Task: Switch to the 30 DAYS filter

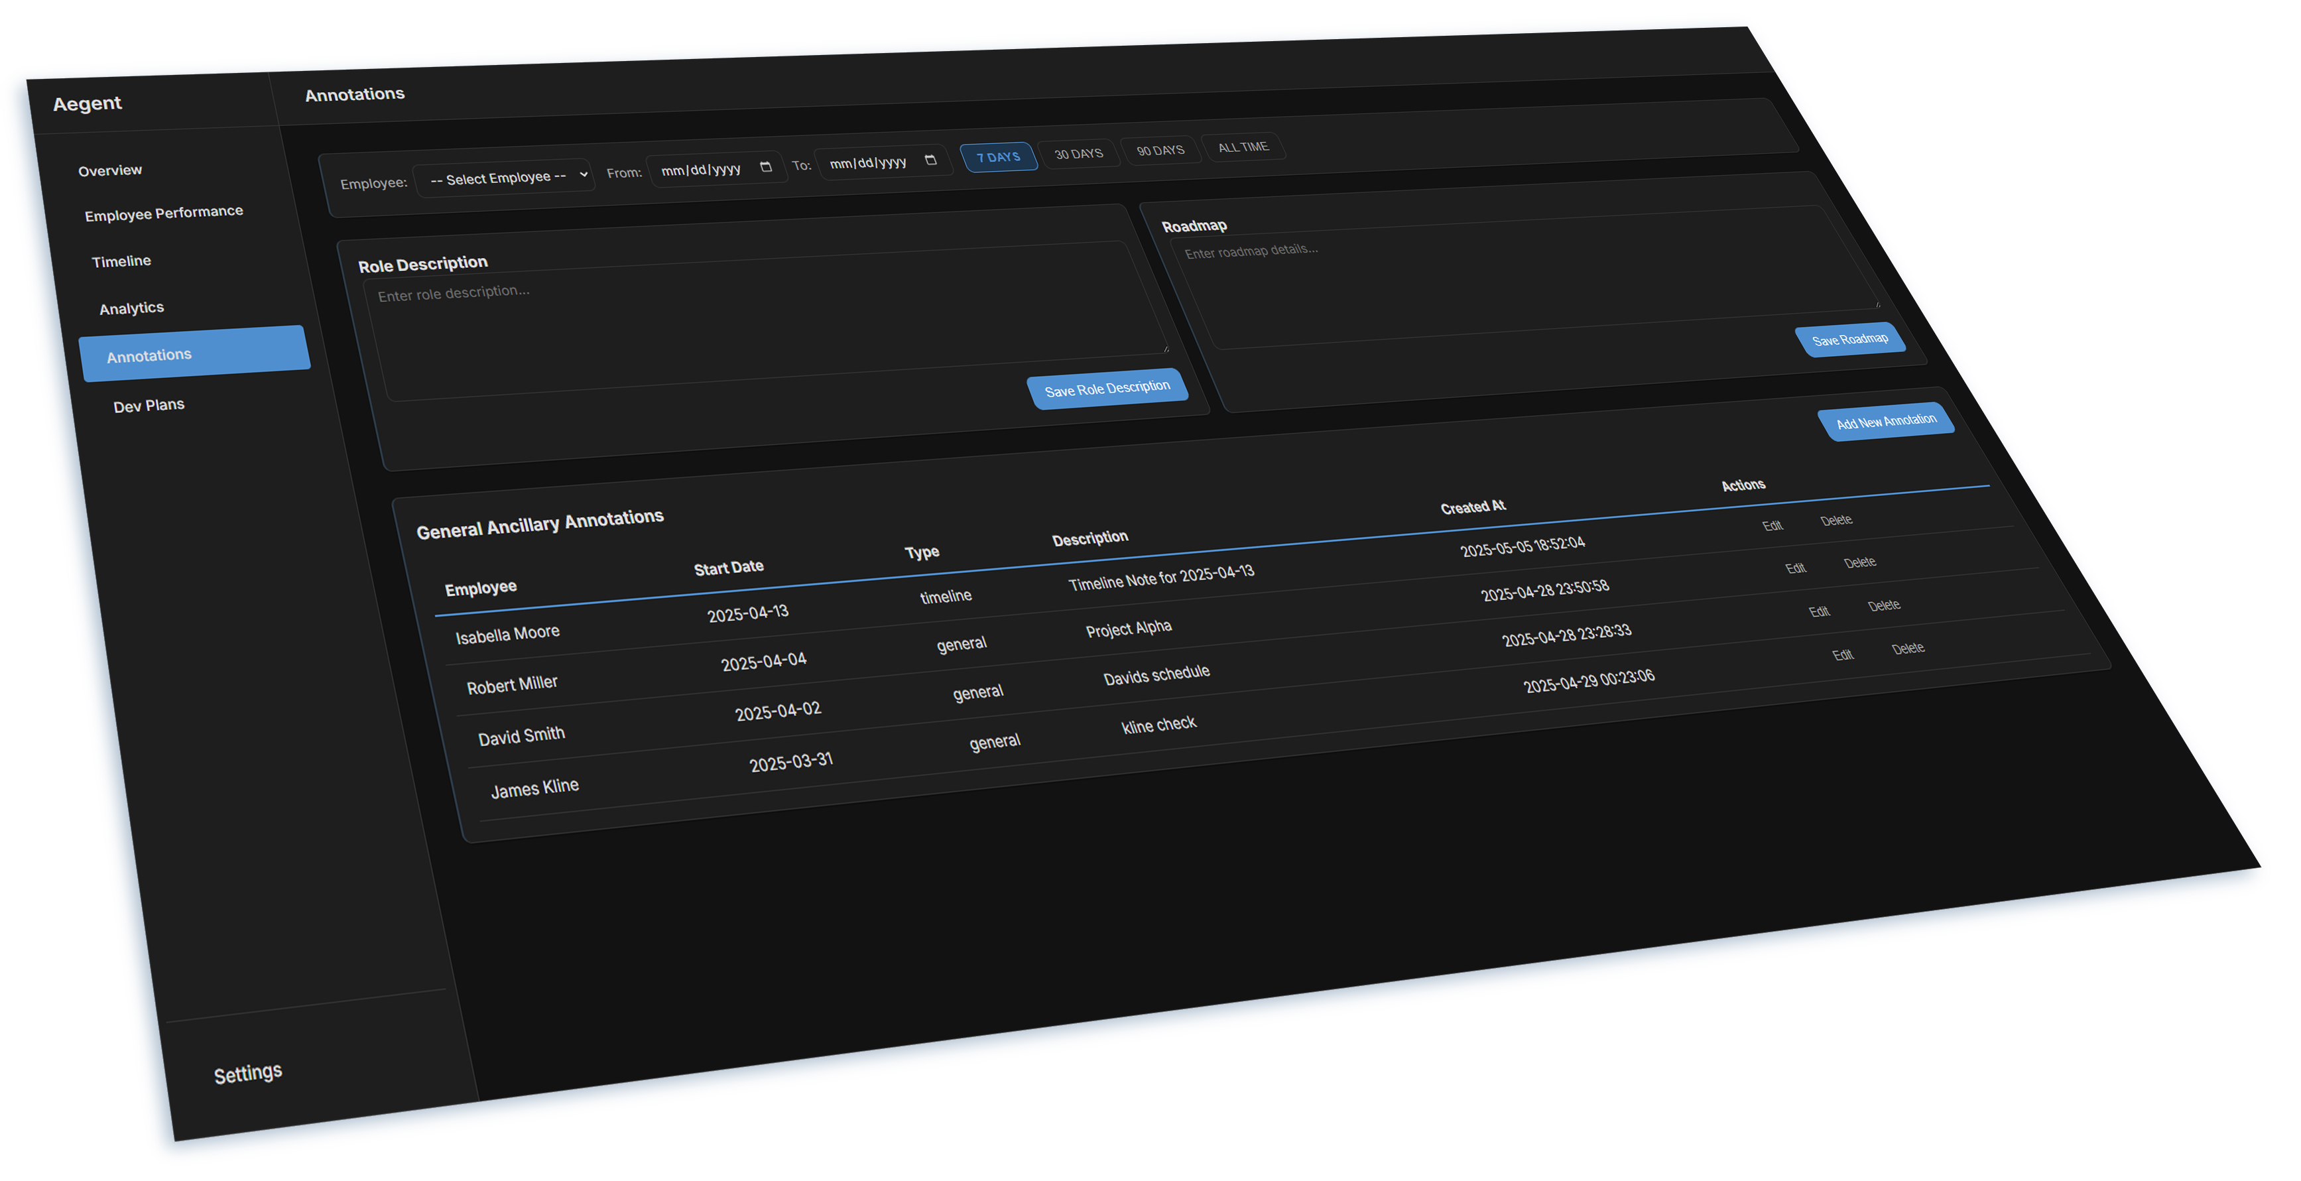Action: click(x=1079, y=153)
